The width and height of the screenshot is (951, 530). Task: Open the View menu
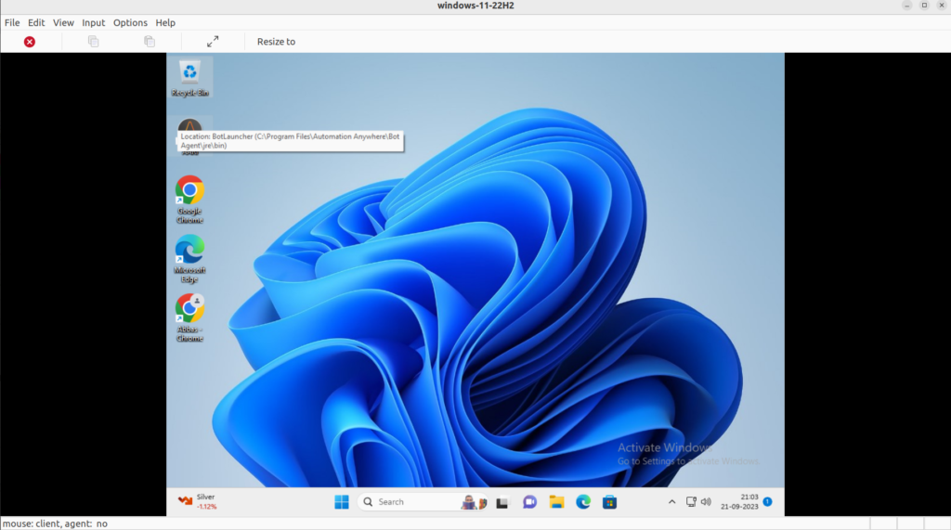[x=63, y=22]
